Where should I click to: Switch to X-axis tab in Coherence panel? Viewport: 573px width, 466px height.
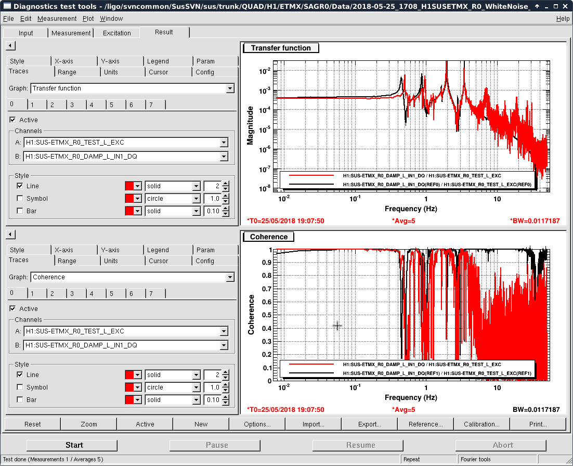pyautogui.click(x=64, y=250)
